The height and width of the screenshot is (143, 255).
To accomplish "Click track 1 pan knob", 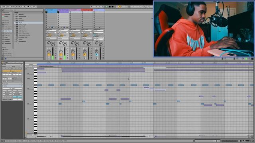I will point(49,51).
